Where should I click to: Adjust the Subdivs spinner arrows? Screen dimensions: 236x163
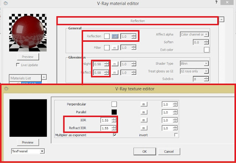206,79
